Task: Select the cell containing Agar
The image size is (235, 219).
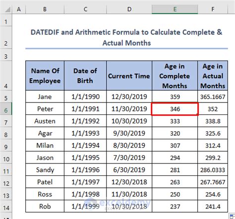Action: tap(45, 133)
